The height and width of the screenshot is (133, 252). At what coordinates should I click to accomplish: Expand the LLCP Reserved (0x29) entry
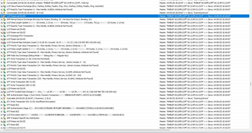[2, 29]
